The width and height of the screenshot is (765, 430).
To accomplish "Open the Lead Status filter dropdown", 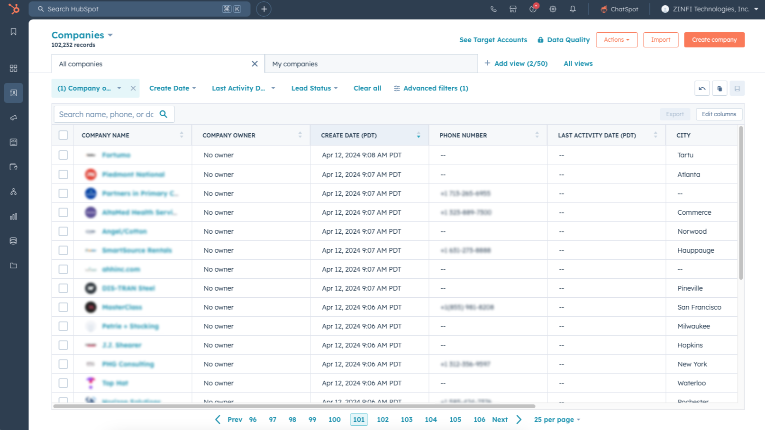I will pyautogui.click(x=314, y=88).
